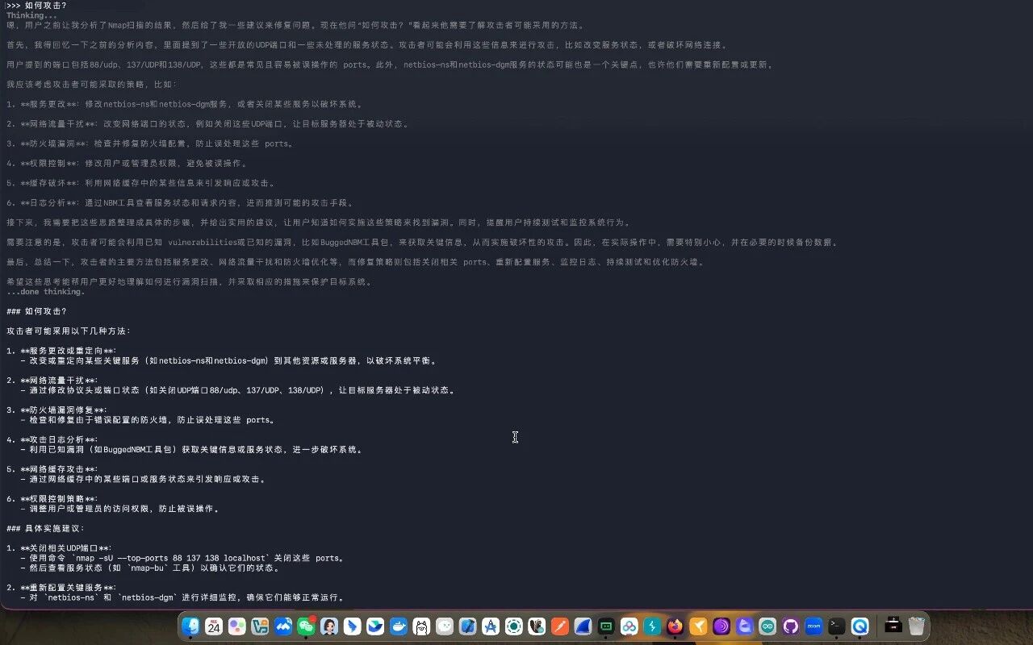Launch the Arduino IDE icon

tap(767, 626)
